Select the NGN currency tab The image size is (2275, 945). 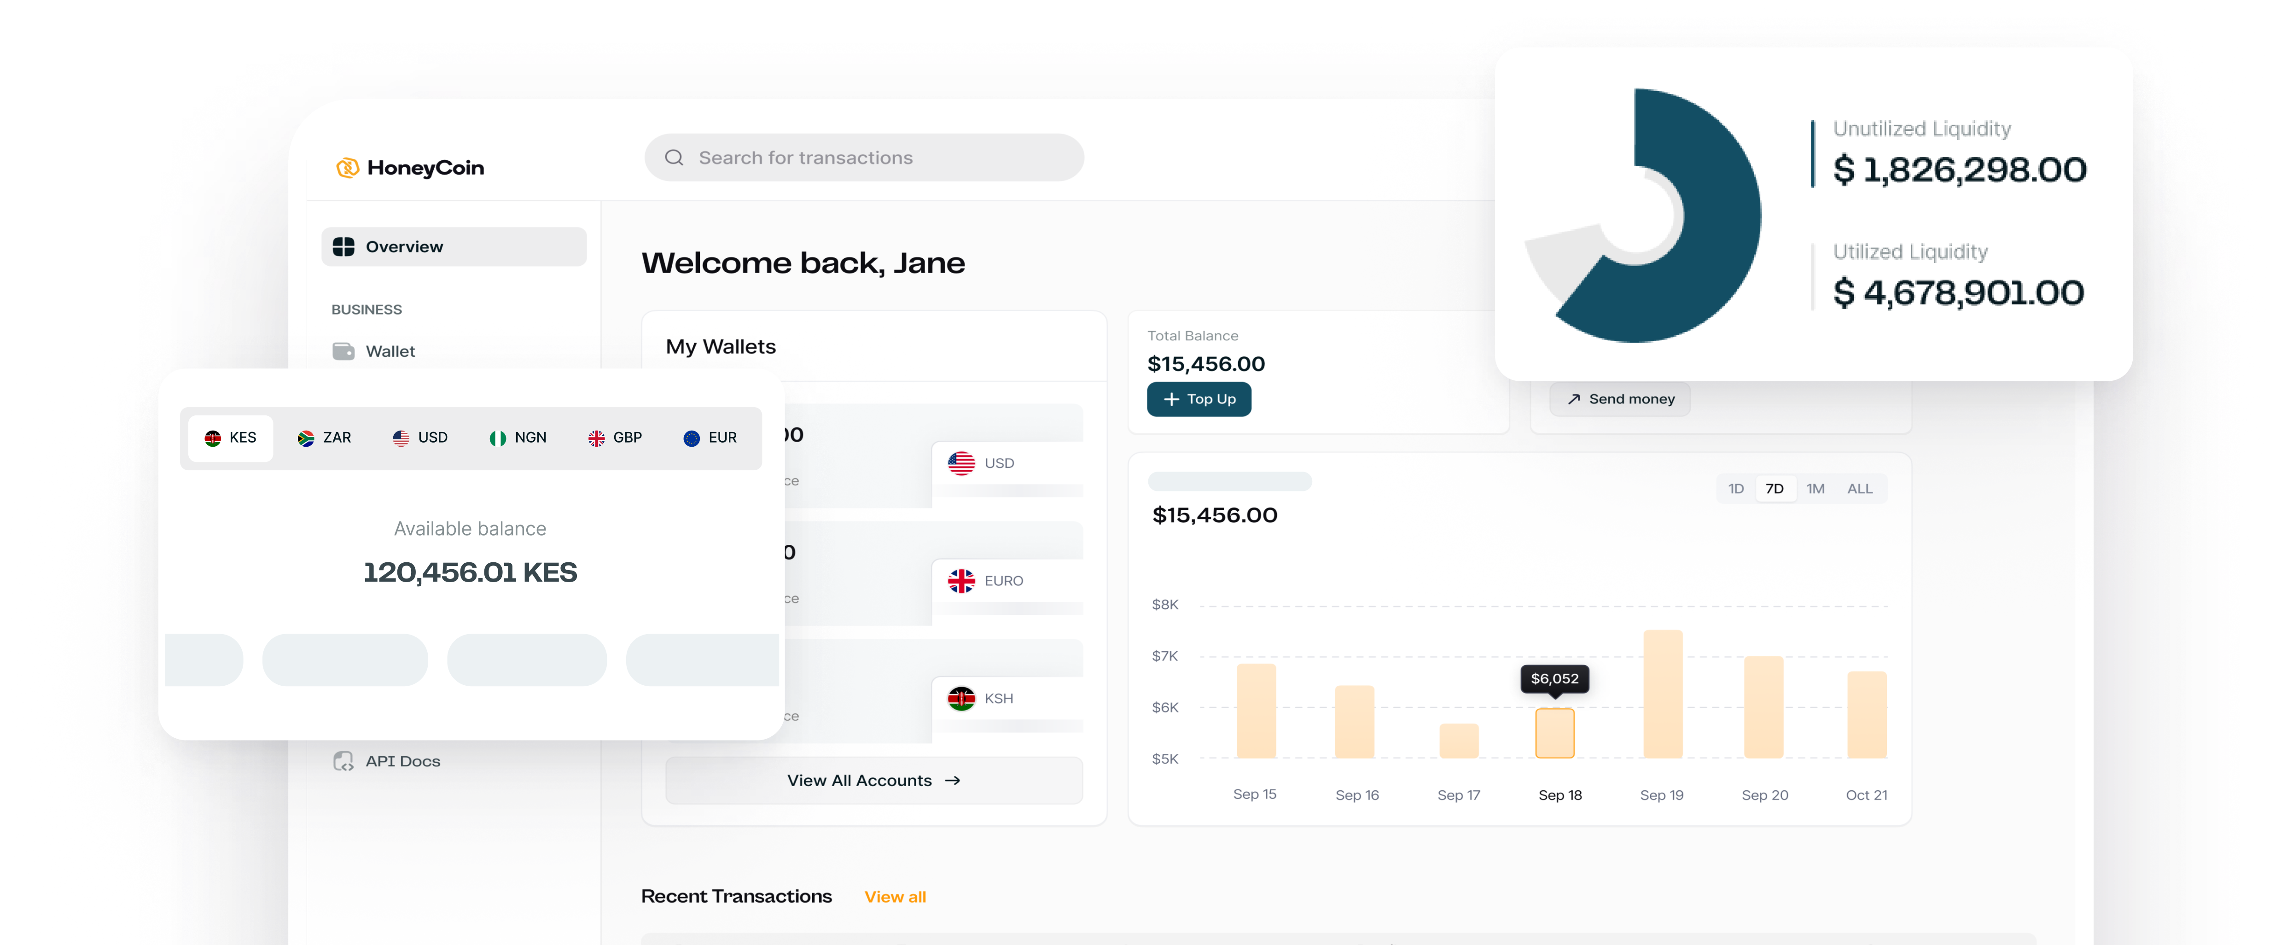click(x=518, y=438)
